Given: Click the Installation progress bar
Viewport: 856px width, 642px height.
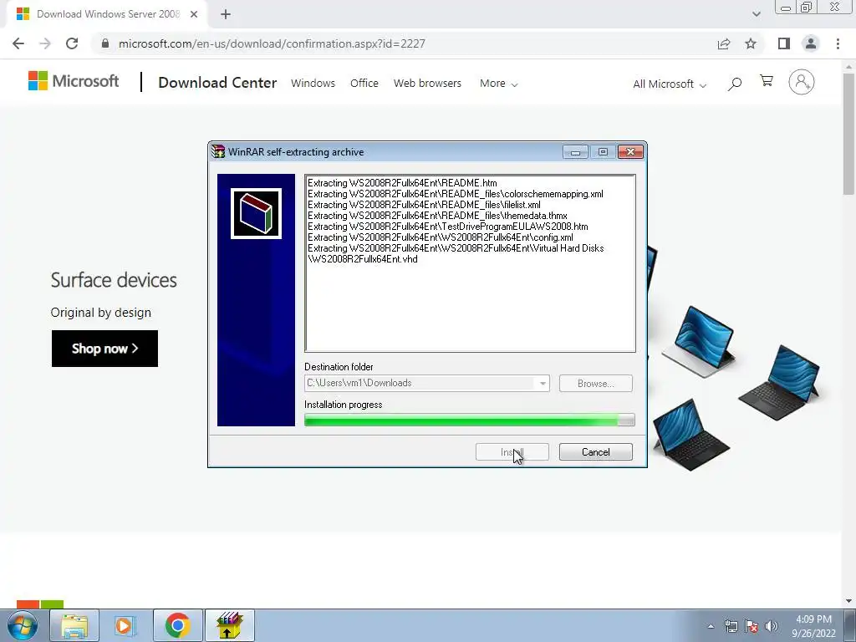Looking at the screenshot, I should point(470,420).
